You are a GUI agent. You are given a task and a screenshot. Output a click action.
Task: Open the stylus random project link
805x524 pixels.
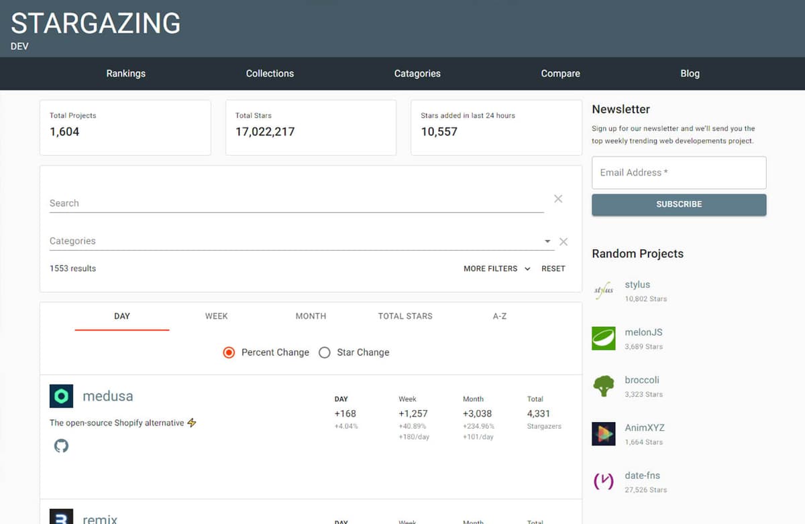pos(637,285)
